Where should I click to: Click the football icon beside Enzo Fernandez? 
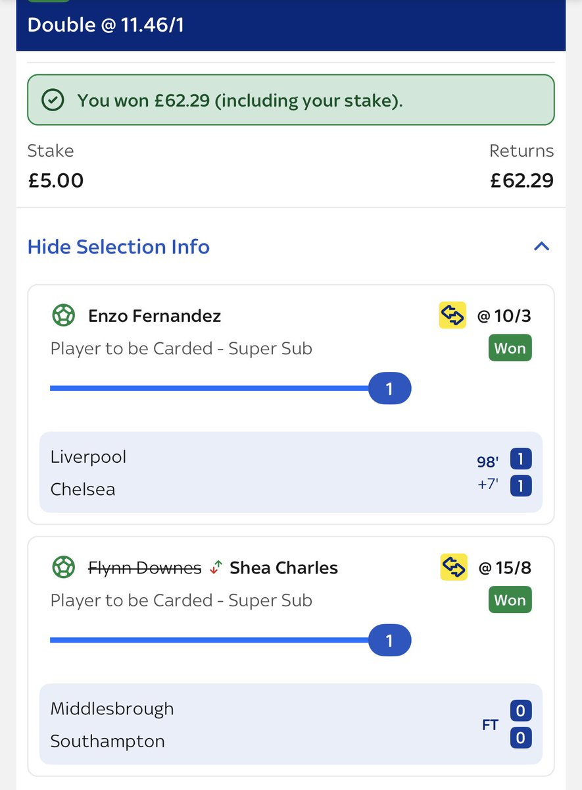click(x=64, y=315)
